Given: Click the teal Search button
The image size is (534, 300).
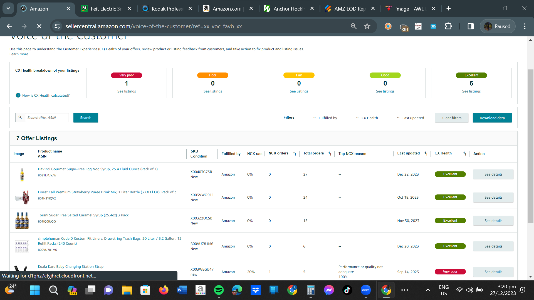Looking at the screenshot, I should coord(86,117).
